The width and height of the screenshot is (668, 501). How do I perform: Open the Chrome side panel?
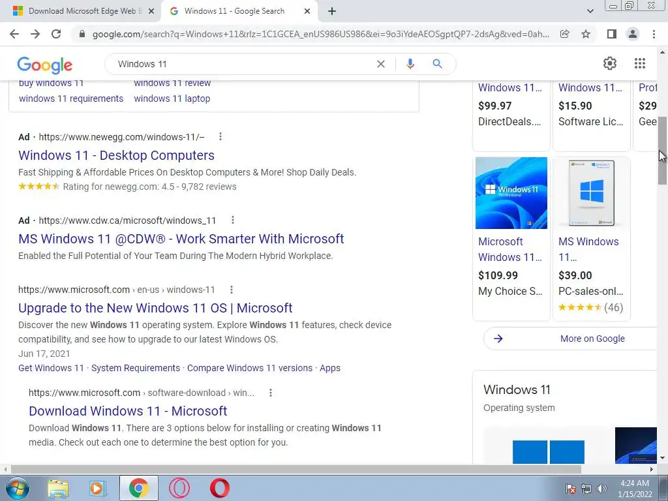click(x=612, y=34)
